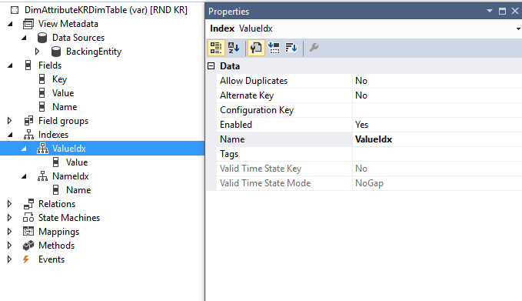Open the Properties window options dropdown arrow
The image size is (522, 301).
490,11
